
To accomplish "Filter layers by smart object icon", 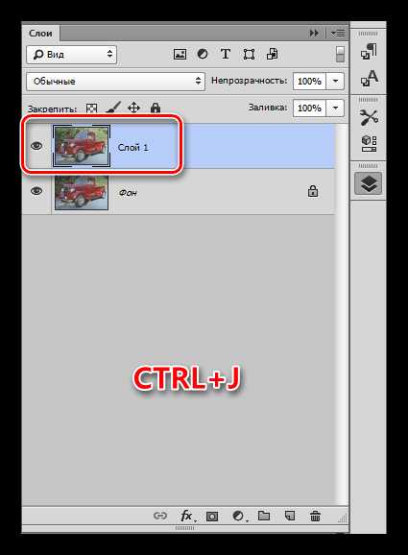I will (272, 54).
